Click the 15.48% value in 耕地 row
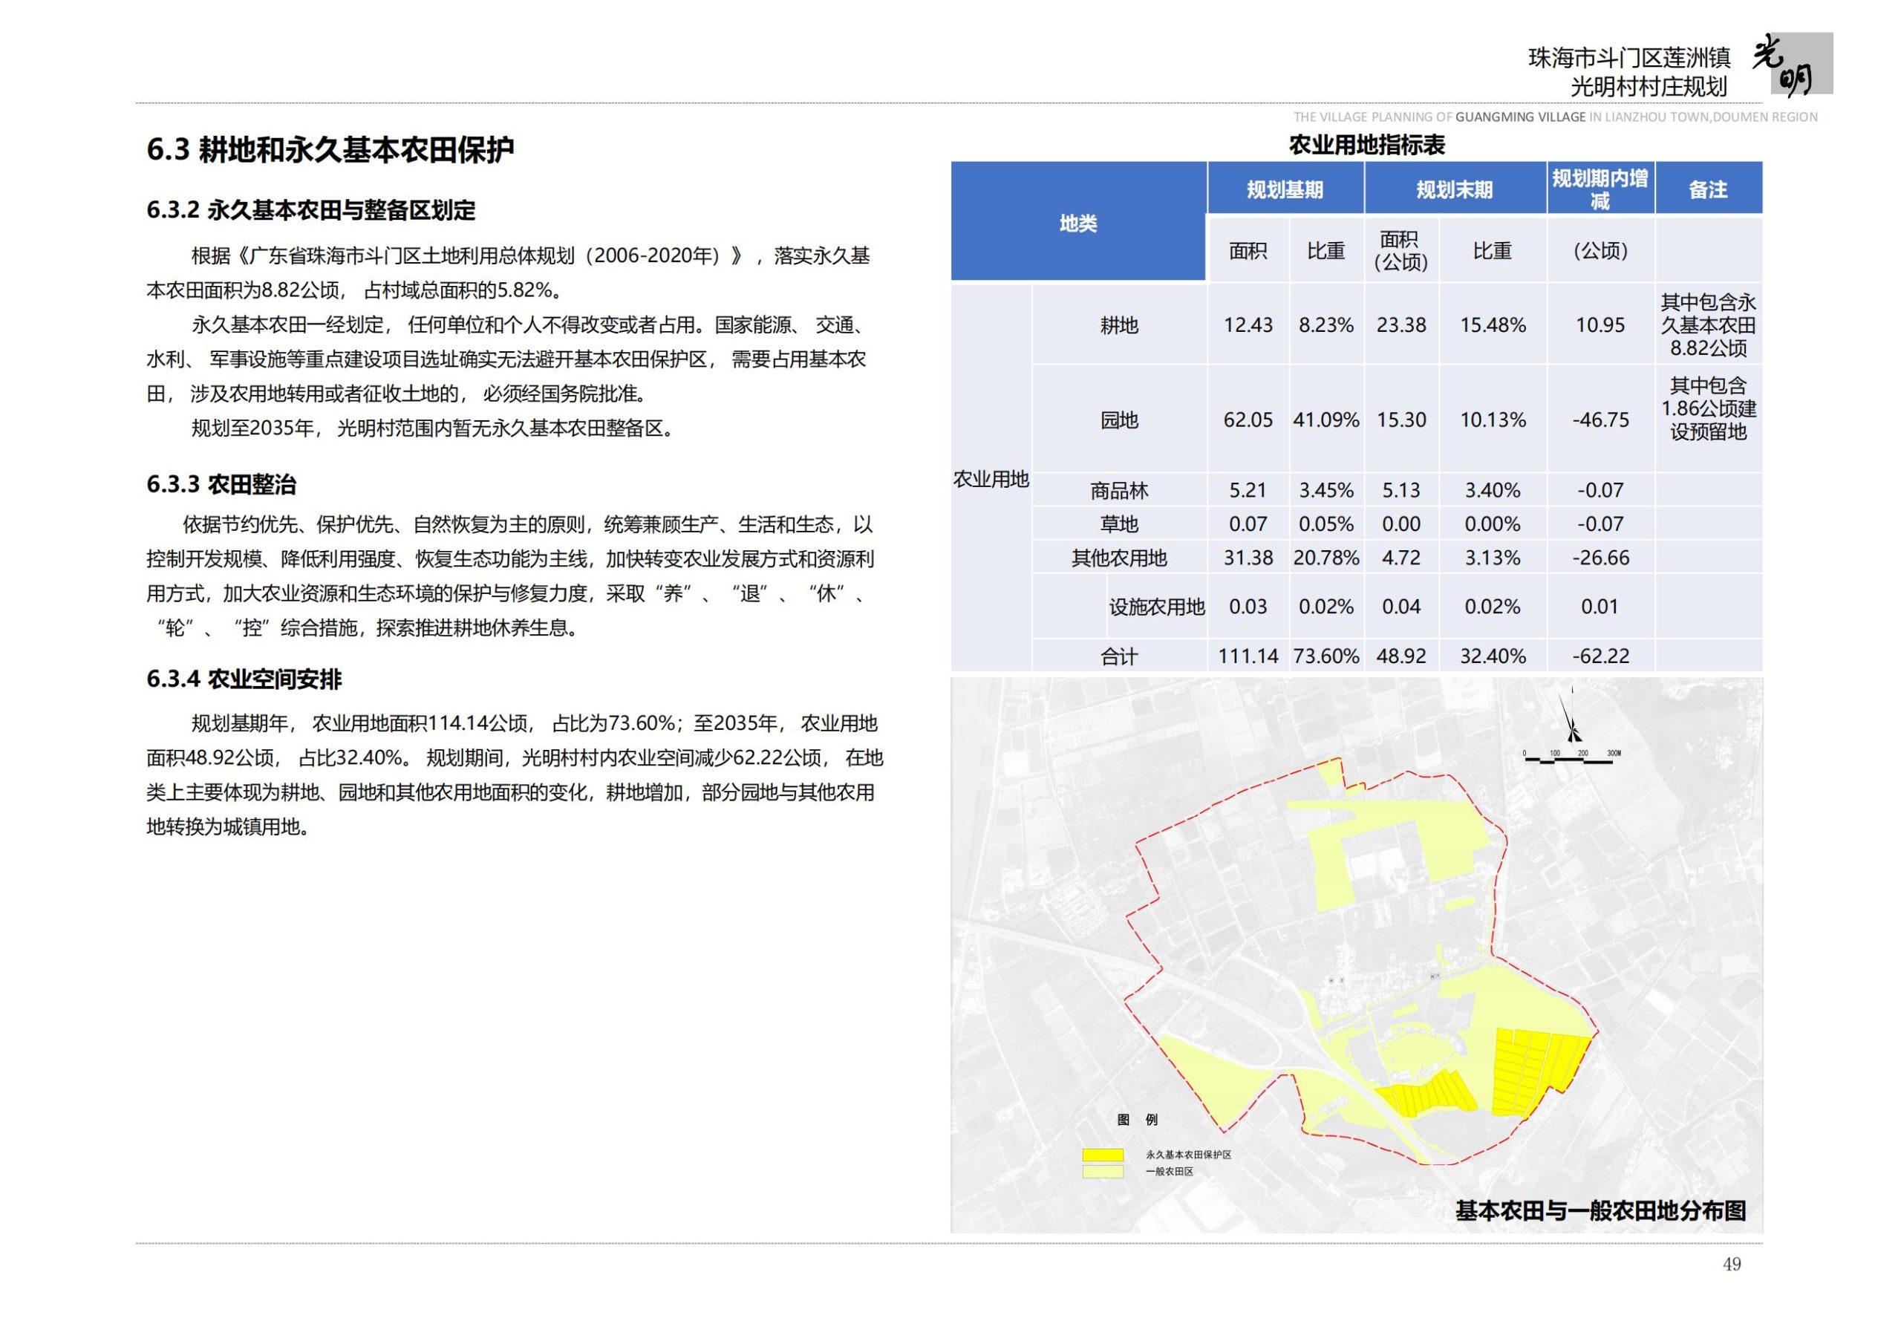The height and width of the screenshot is (1344, 1901). tap(1492, 325)
